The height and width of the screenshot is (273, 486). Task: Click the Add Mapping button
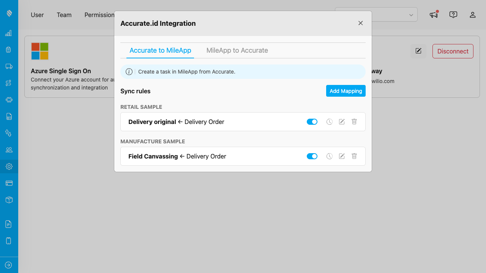coord(346,91)
